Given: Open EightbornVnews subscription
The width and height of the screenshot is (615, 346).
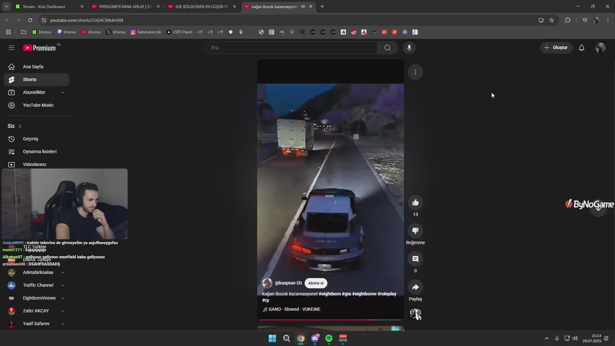Looking at the screenshot, I should [x=37, y=298].
